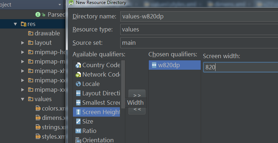Select Ratio in available qualifiers

pos(96,131)
